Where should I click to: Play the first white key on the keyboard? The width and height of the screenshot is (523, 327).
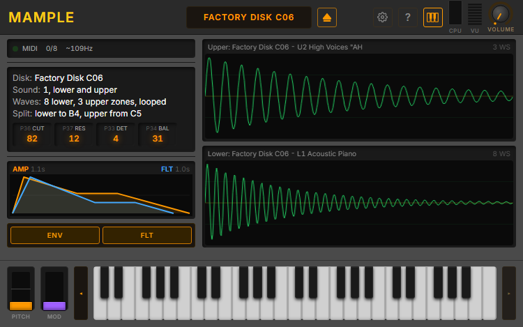100,310
